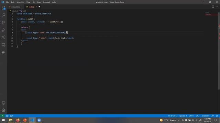Open the weather widget showing 37°C Smoke
Image resolution: width=220 pixels, height=123 pixels.
coord(168,120)
